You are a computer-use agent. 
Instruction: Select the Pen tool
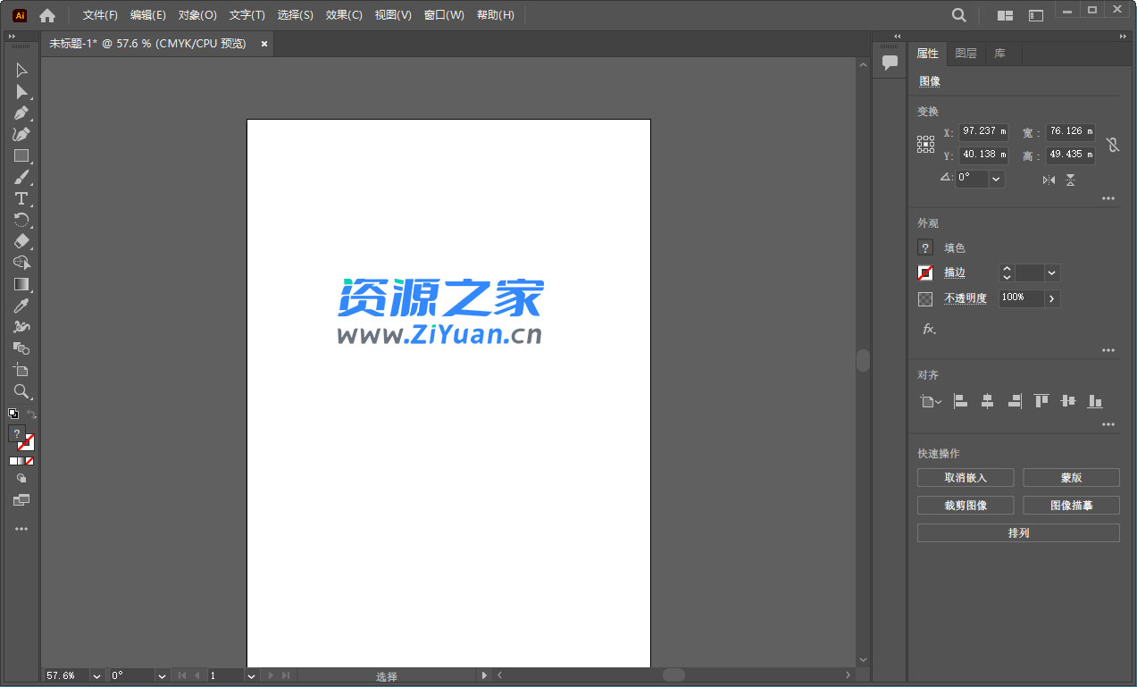(21, 113)
